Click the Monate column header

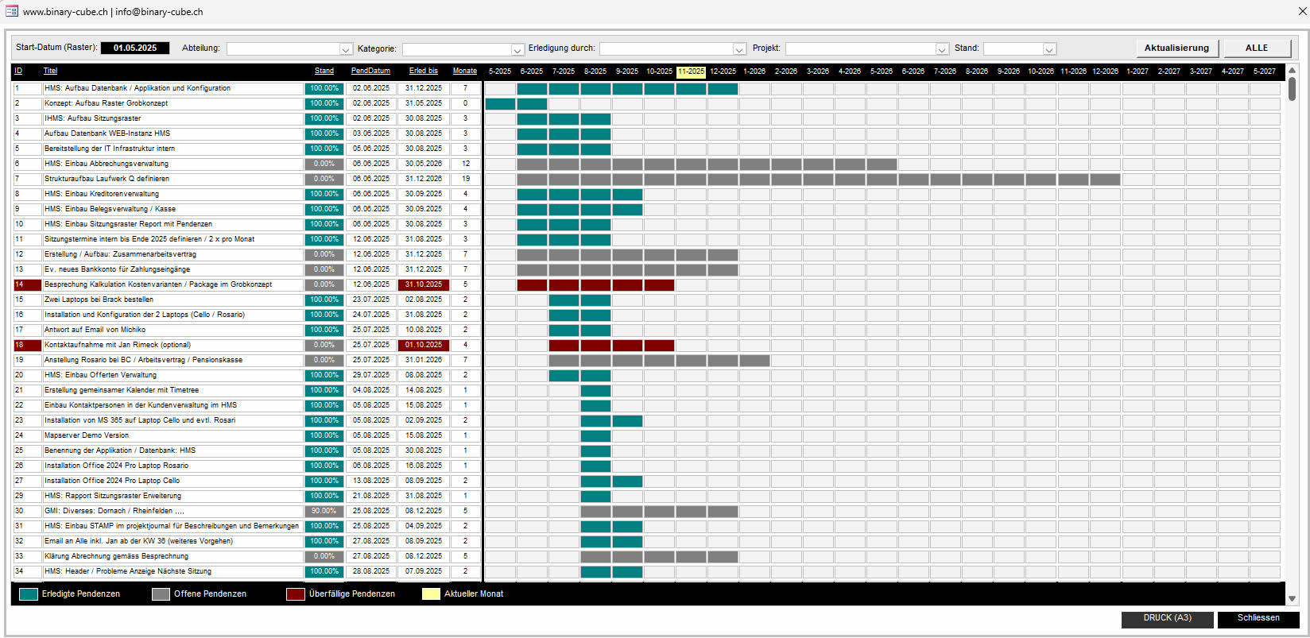click(x=464, y=72)
